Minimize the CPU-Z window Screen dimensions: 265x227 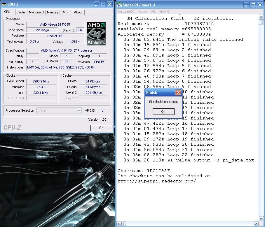[96, 4]
